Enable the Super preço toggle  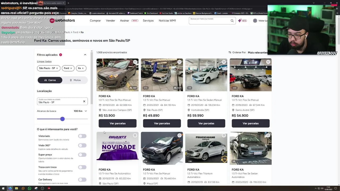(82, 155)
